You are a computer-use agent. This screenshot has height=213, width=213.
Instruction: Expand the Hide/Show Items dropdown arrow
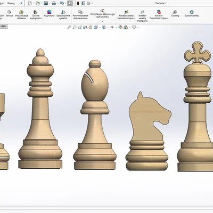116,27
